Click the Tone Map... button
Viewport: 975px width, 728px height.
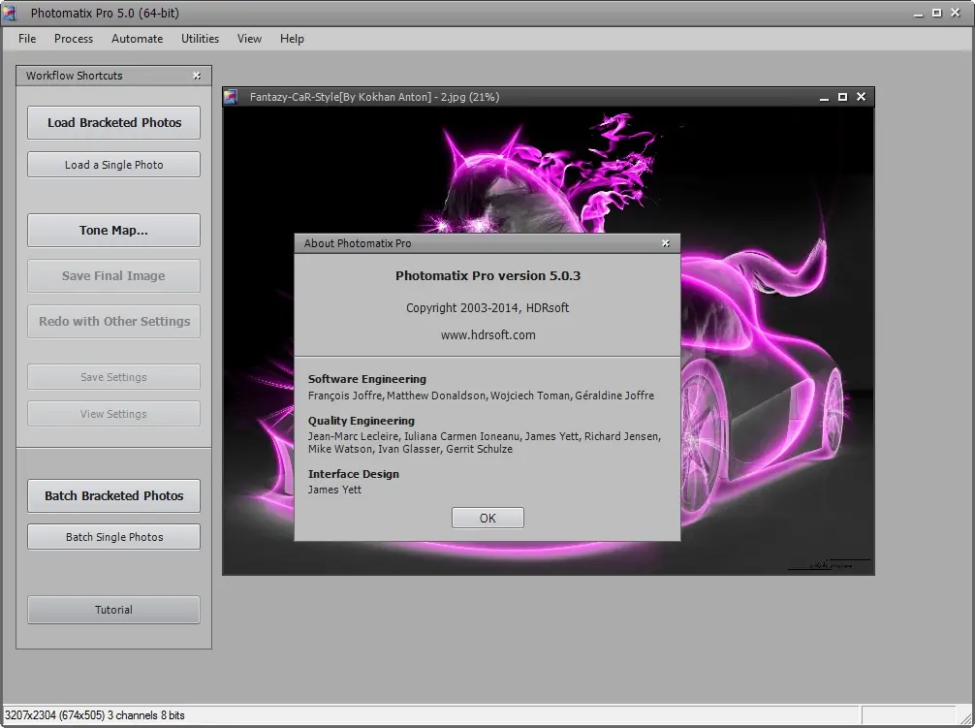point(113,230)
